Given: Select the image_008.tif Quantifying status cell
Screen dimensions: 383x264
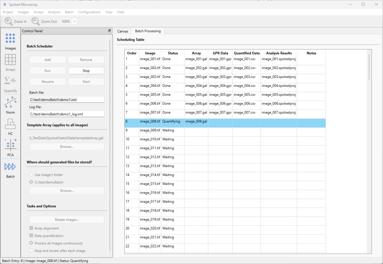Looking at the screenshot, I should [x=173, y=123].
